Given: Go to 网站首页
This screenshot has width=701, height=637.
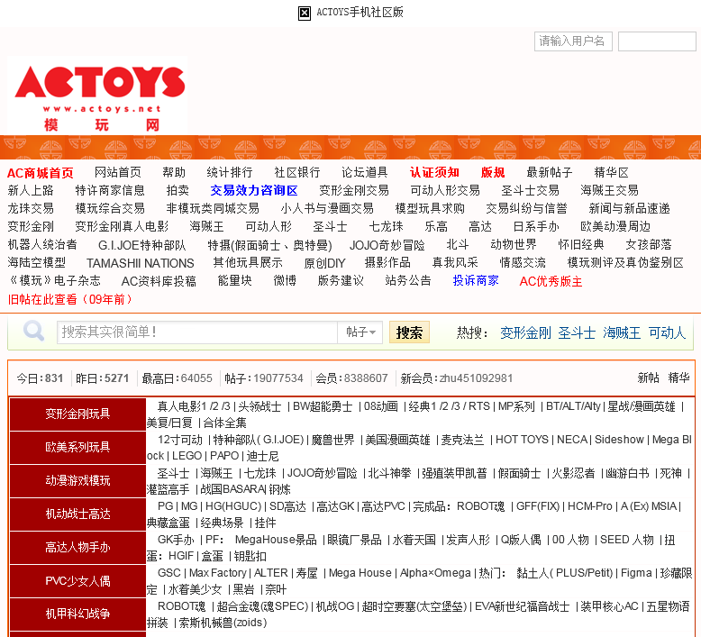Looking at the screenshot, I should point(118,173).
